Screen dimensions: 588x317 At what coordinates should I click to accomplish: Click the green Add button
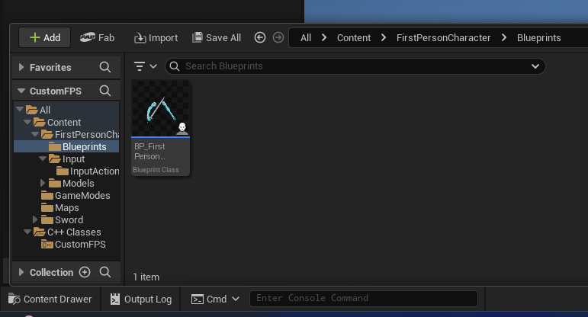click(x=44, y=37)
